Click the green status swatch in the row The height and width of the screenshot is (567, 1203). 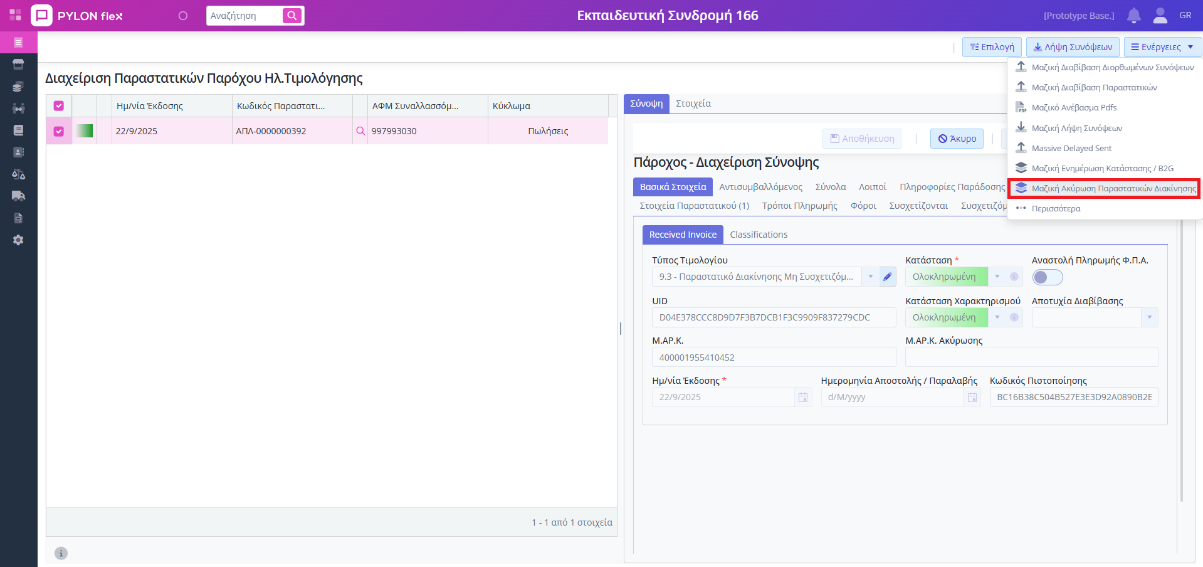(x=85, y=131)
